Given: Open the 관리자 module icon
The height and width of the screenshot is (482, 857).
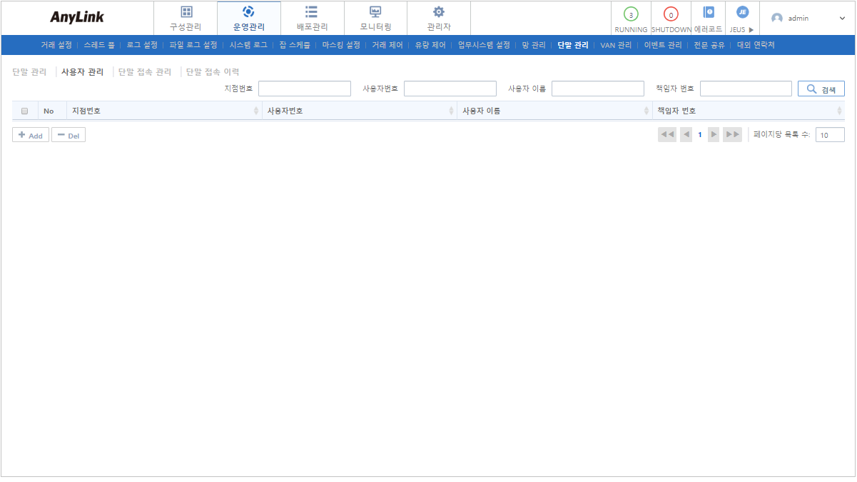Looking at the screenshot, I should click(437, 18).
